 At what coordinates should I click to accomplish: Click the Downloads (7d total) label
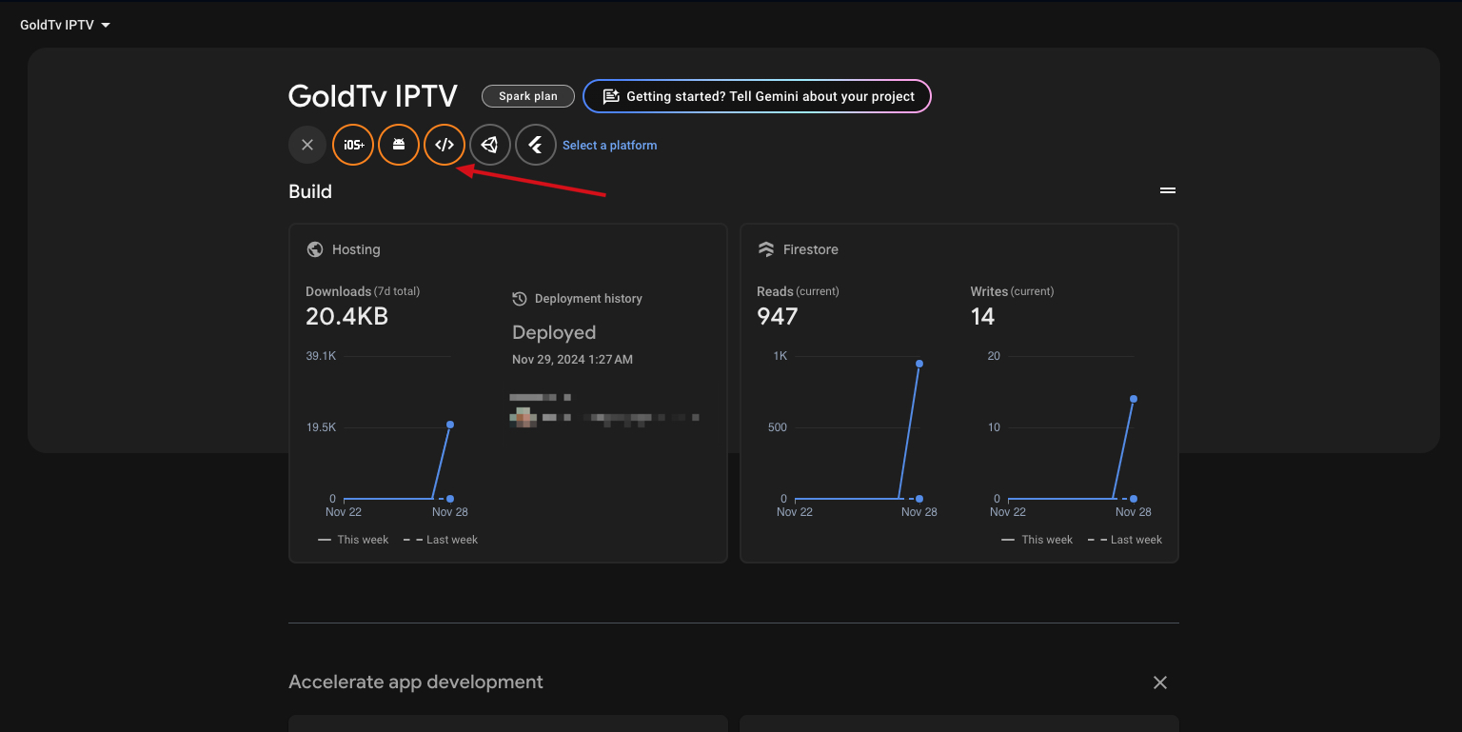363,291
